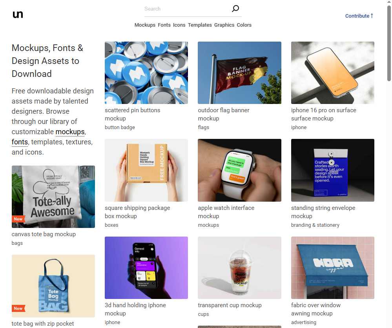The height and width of the screenshot is (328, 392).
Task: View the iPhone 16 pro surface thumbnail
Action: click(x=332, y=73)
